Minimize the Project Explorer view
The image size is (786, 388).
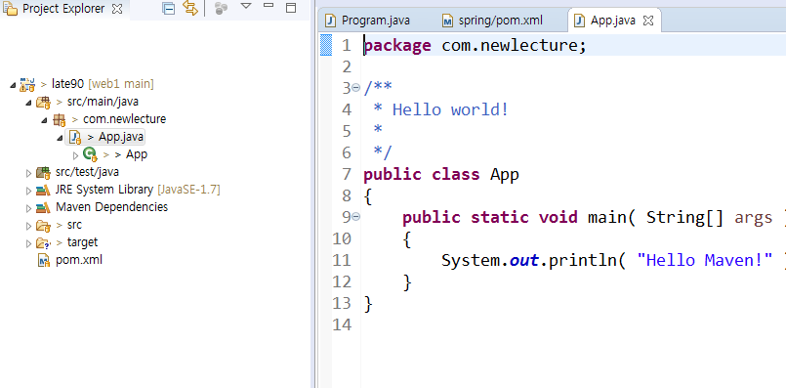(269, 6)
